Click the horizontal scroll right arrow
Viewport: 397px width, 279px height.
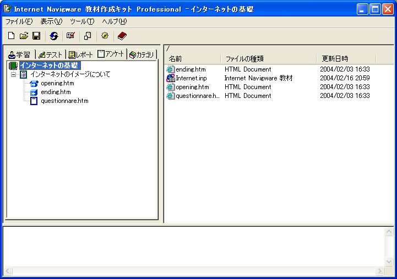(379, 271)
